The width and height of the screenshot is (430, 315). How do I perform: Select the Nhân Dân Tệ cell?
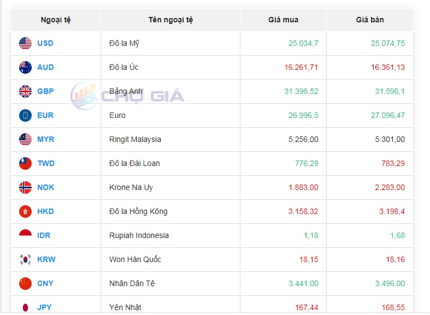(170, 283)
